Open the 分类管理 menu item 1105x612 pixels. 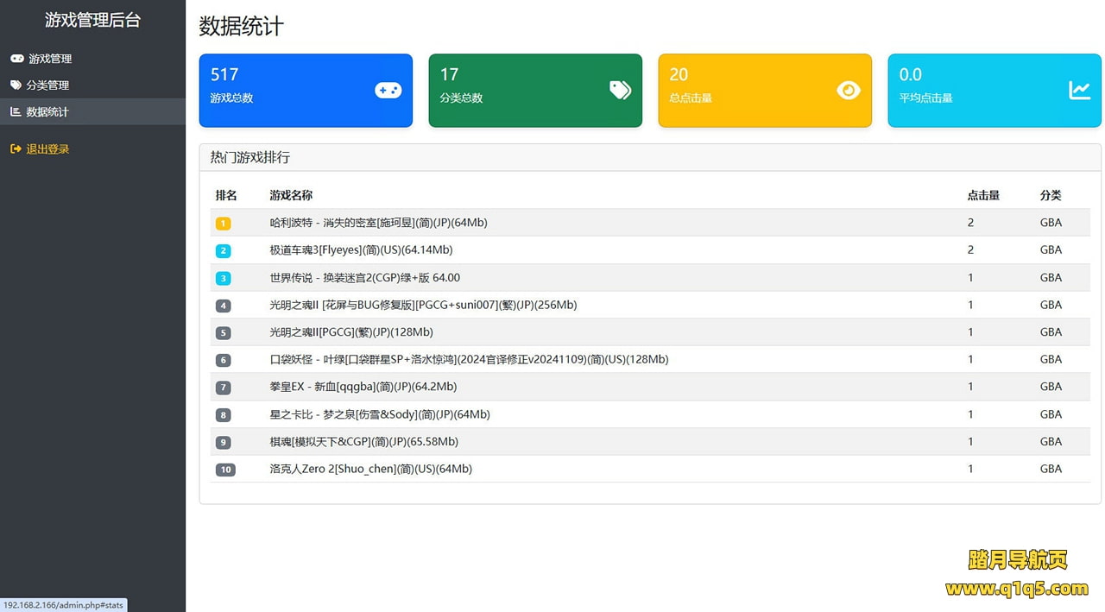click(x=47, y=85)
